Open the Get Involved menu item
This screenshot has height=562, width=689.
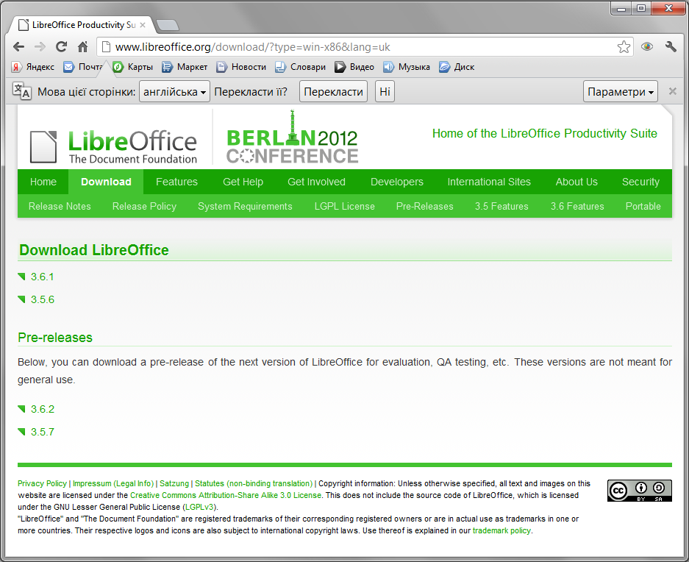(316, 182)
